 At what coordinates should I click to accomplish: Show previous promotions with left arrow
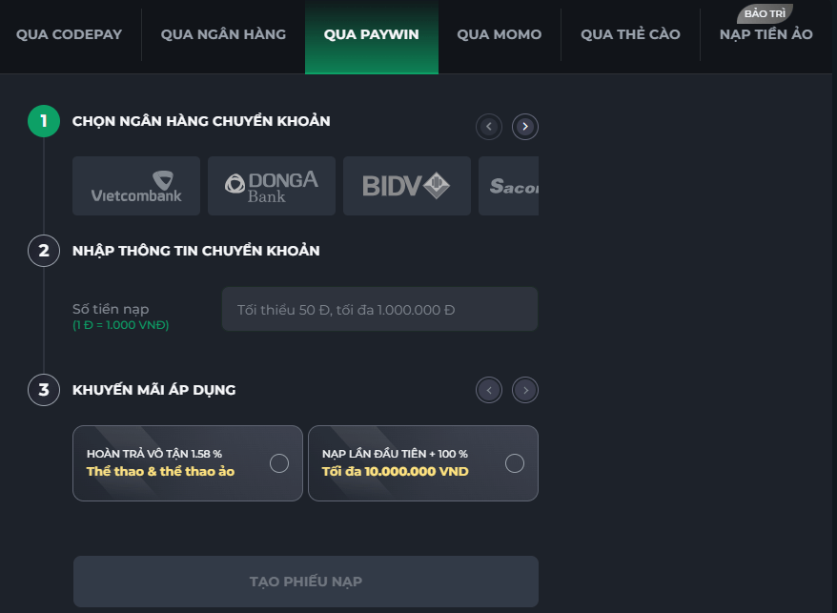489,390
